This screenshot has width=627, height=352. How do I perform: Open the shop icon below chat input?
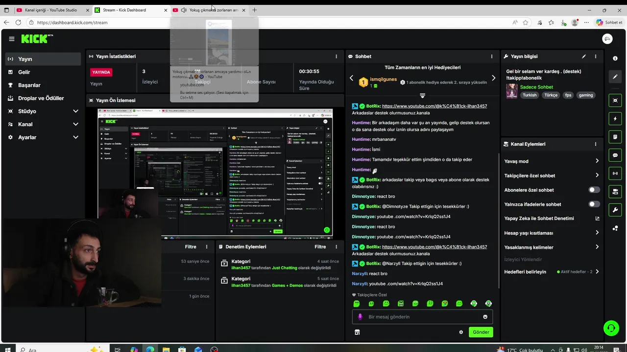[357, 332]
